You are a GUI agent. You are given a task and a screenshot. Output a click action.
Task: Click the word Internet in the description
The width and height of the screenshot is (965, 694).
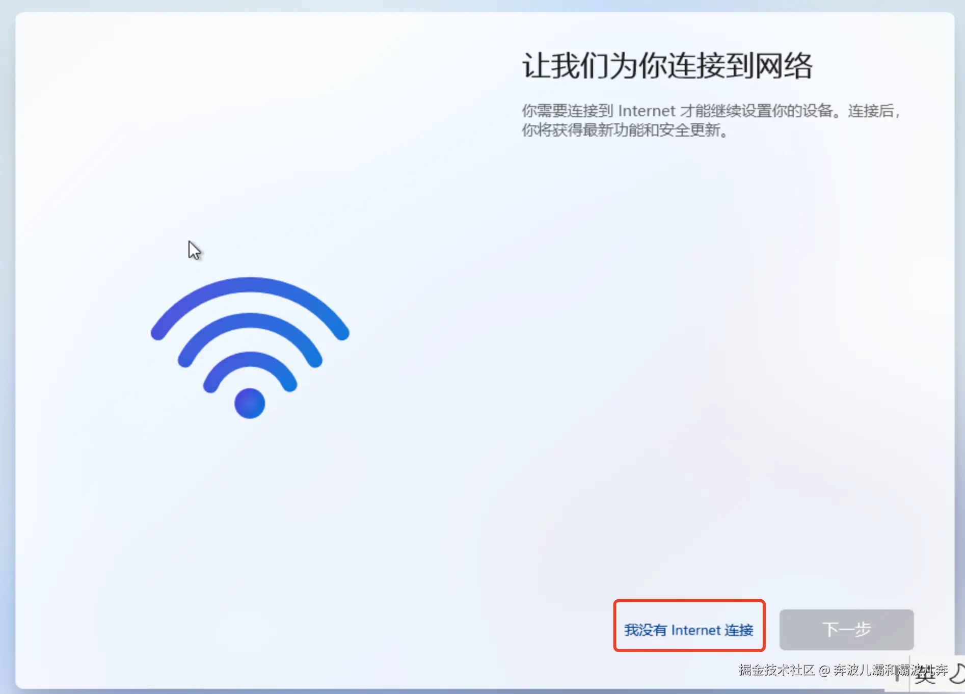pos(647,111)
